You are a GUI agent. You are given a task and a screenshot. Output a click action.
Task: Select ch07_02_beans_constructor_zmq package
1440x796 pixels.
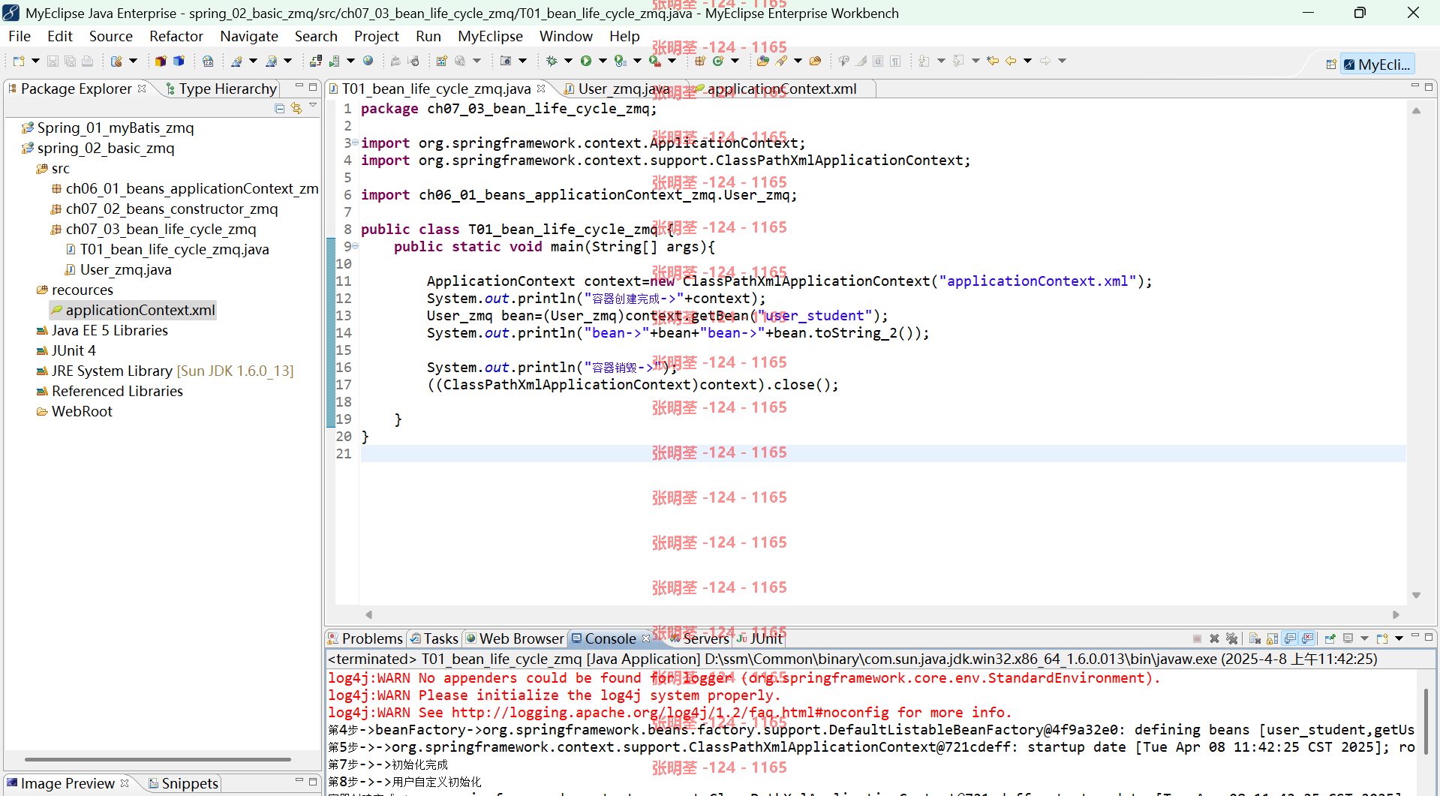164,209
